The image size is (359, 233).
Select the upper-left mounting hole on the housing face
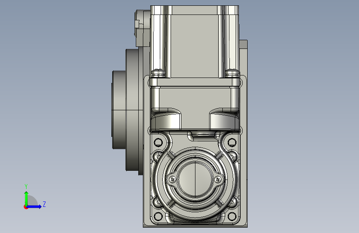point(158,142)
